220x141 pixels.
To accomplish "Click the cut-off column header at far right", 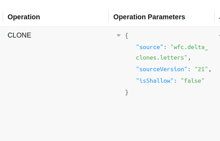I will [219, 17].
